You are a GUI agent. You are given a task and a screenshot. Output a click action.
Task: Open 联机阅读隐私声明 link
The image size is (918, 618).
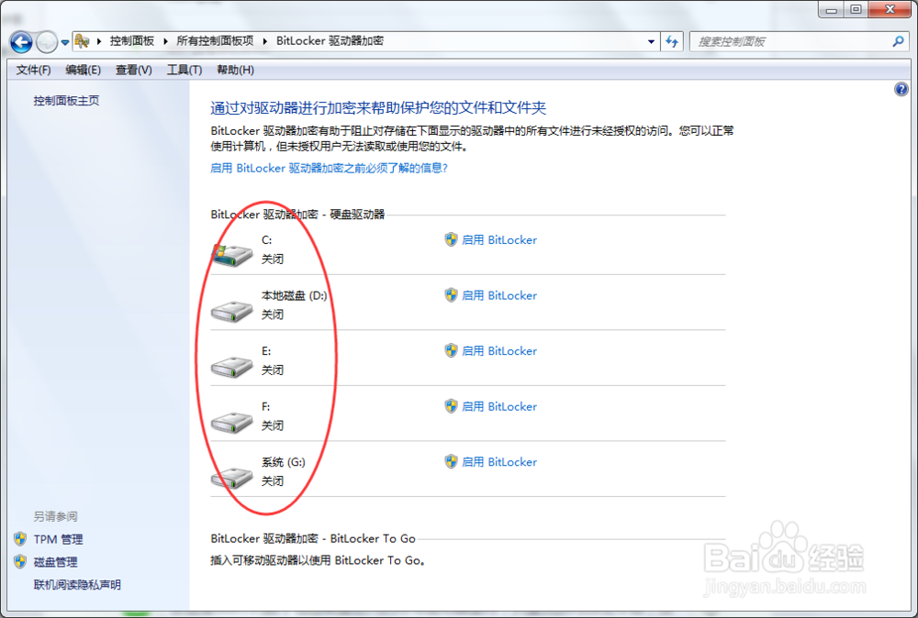coord(77,585)
